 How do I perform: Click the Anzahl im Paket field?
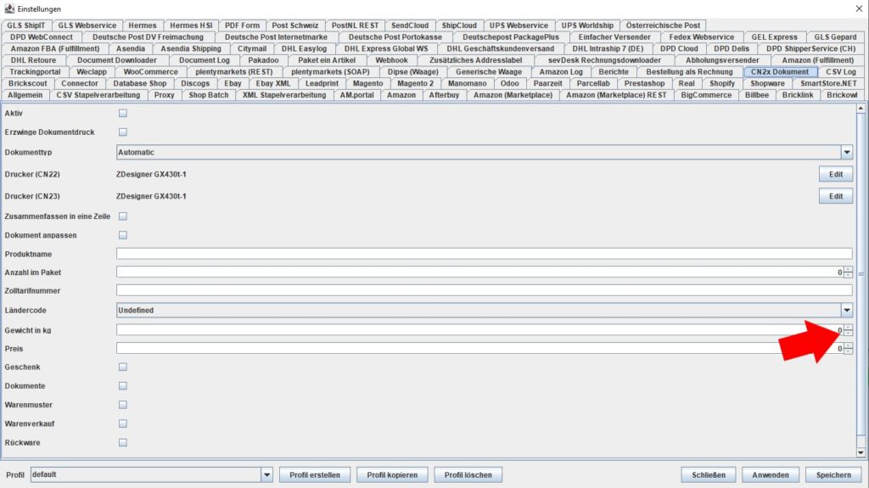tap(480, 272)
